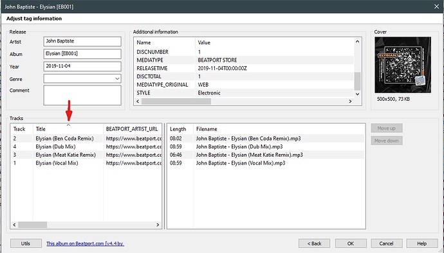This screenshot has height=253, width=444.
Task: Select file Elysian (Vocal Mix).mp3
Action: 241,163
